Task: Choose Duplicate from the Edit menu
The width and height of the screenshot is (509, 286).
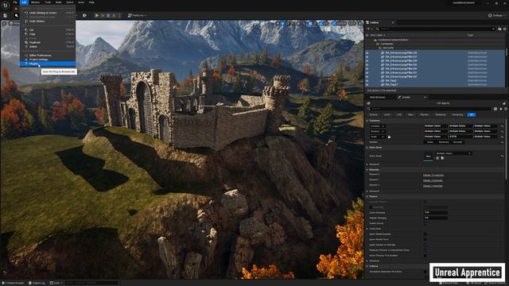Action: coord(48,42)
